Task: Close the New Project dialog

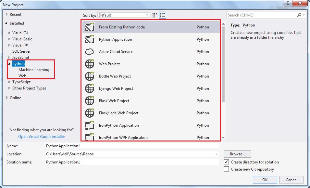Action: 300,3
